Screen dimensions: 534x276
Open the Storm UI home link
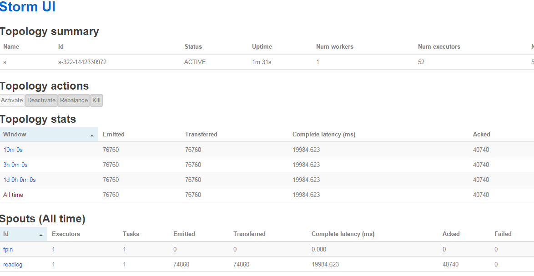(x=27, y=7)
